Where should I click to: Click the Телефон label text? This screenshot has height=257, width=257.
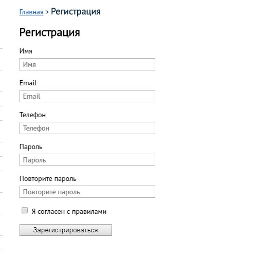(x=32, y=115)
